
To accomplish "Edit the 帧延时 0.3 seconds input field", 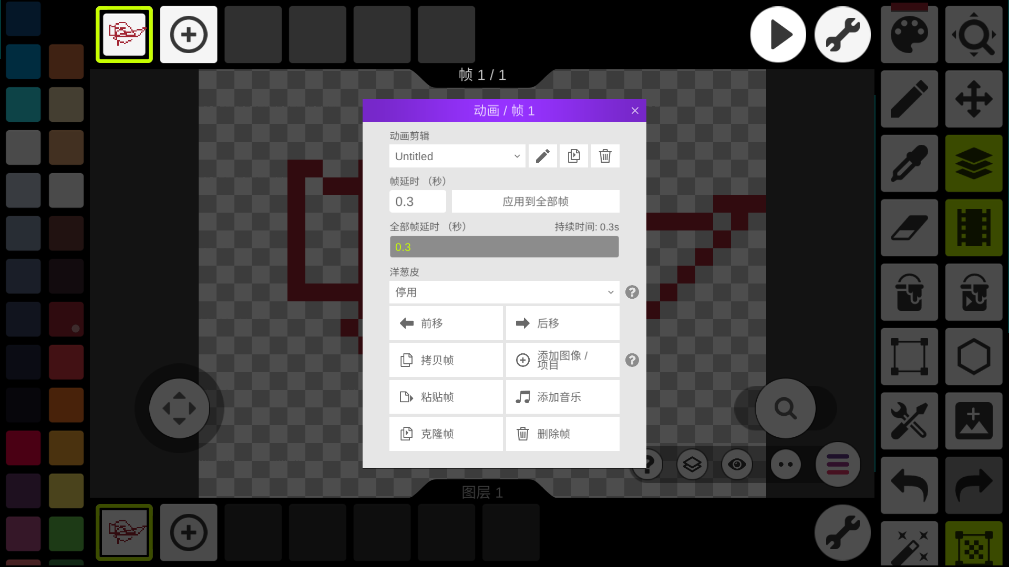I will [x=418, y=201].
